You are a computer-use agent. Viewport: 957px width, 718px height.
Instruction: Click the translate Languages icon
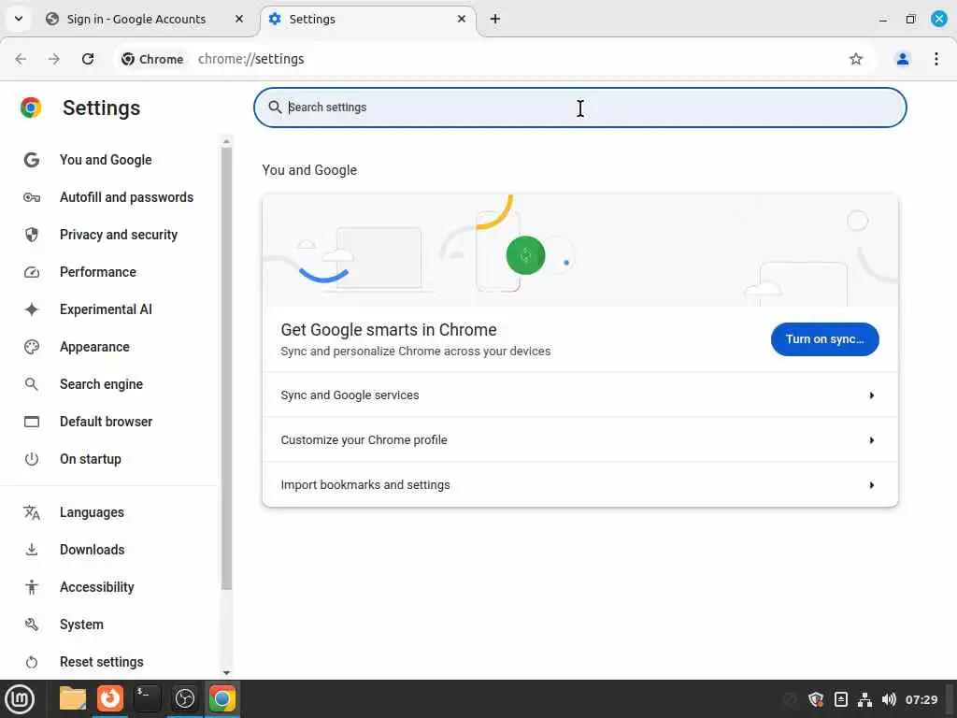[32, 512]
